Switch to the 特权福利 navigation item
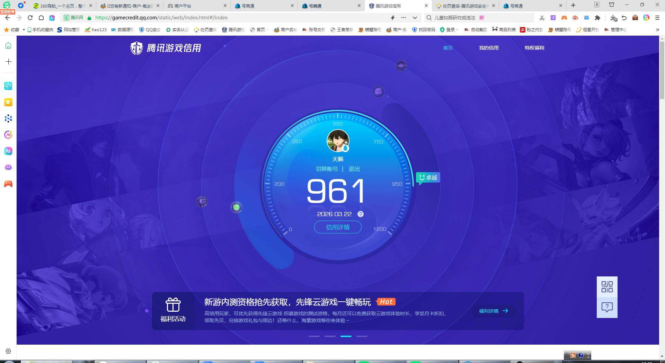Screen dimensions: 665x363 click(534, 48)
